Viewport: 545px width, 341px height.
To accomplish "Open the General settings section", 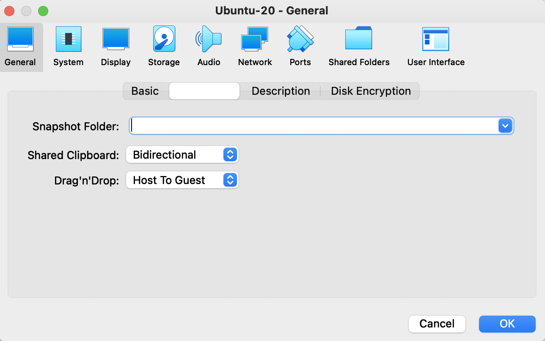I will click(21, 47).
